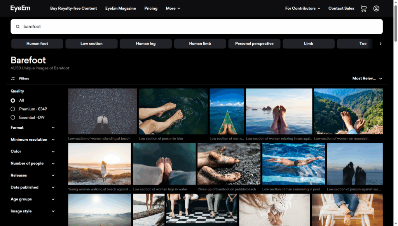Select the Human foot tag chip
Screen dimensions: 398x226
(37, 43)
